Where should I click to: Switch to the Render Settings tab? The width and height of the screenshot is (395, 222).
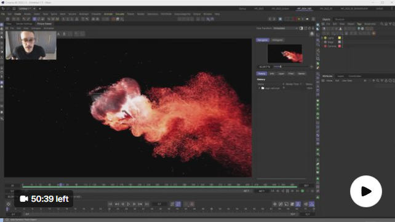tap(24, 23)
